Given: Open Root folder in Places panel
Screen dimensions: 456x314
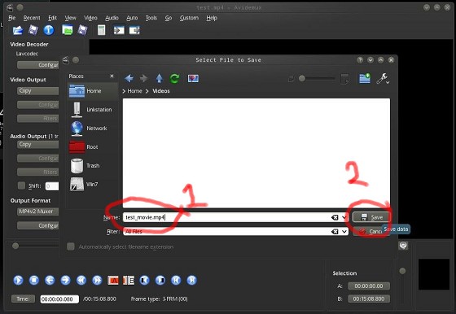Looking at the screenshot, I should click(93, 147).
